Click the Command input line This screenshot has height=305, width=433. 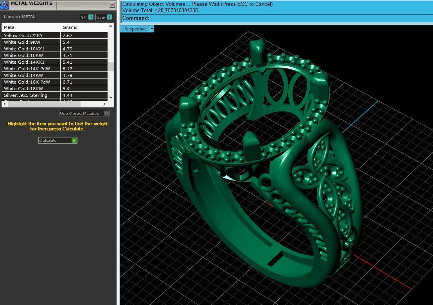277,18
